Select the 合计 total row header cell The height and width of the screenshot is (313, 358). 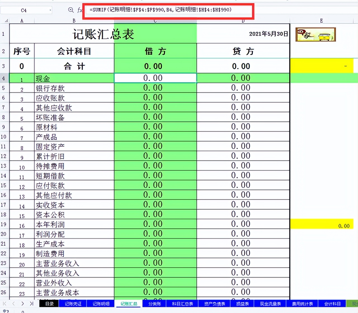(x=74, y=66)
